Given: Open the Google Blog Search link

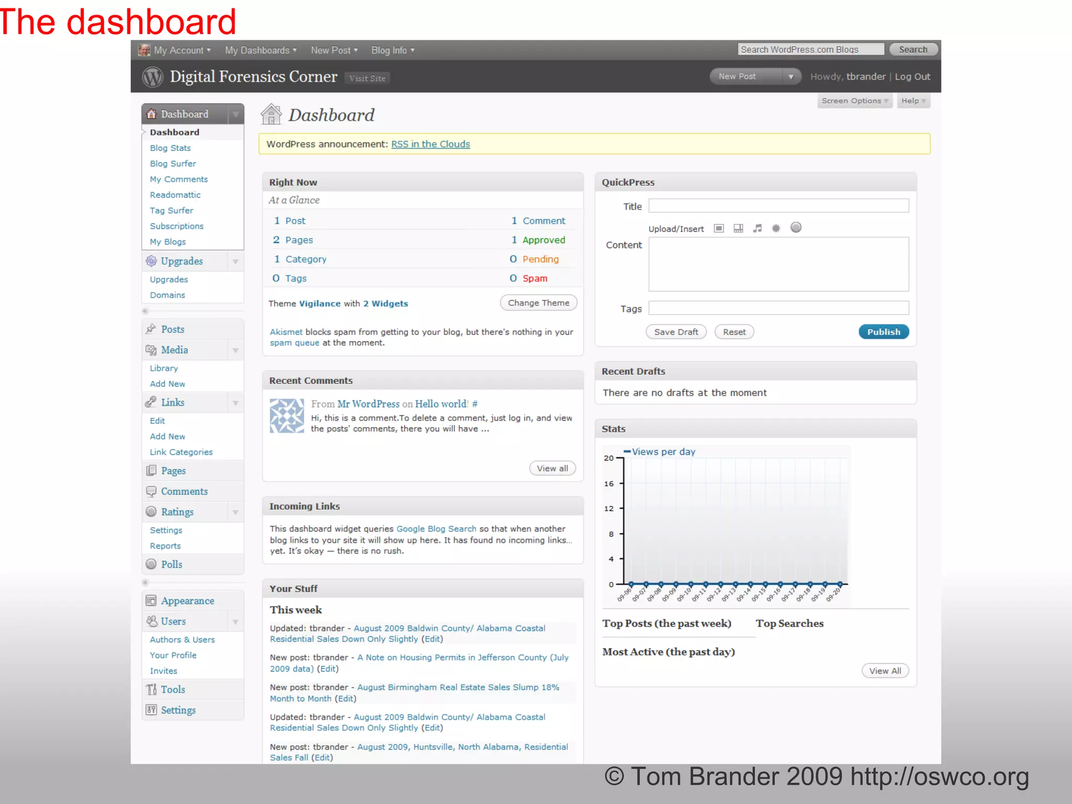Looking at the screenshot, I should 437,529.
